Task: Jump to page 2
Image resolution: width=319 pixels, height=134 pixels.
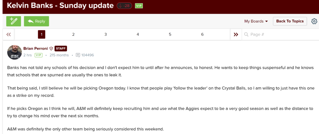Action: (x=73, y=34)
